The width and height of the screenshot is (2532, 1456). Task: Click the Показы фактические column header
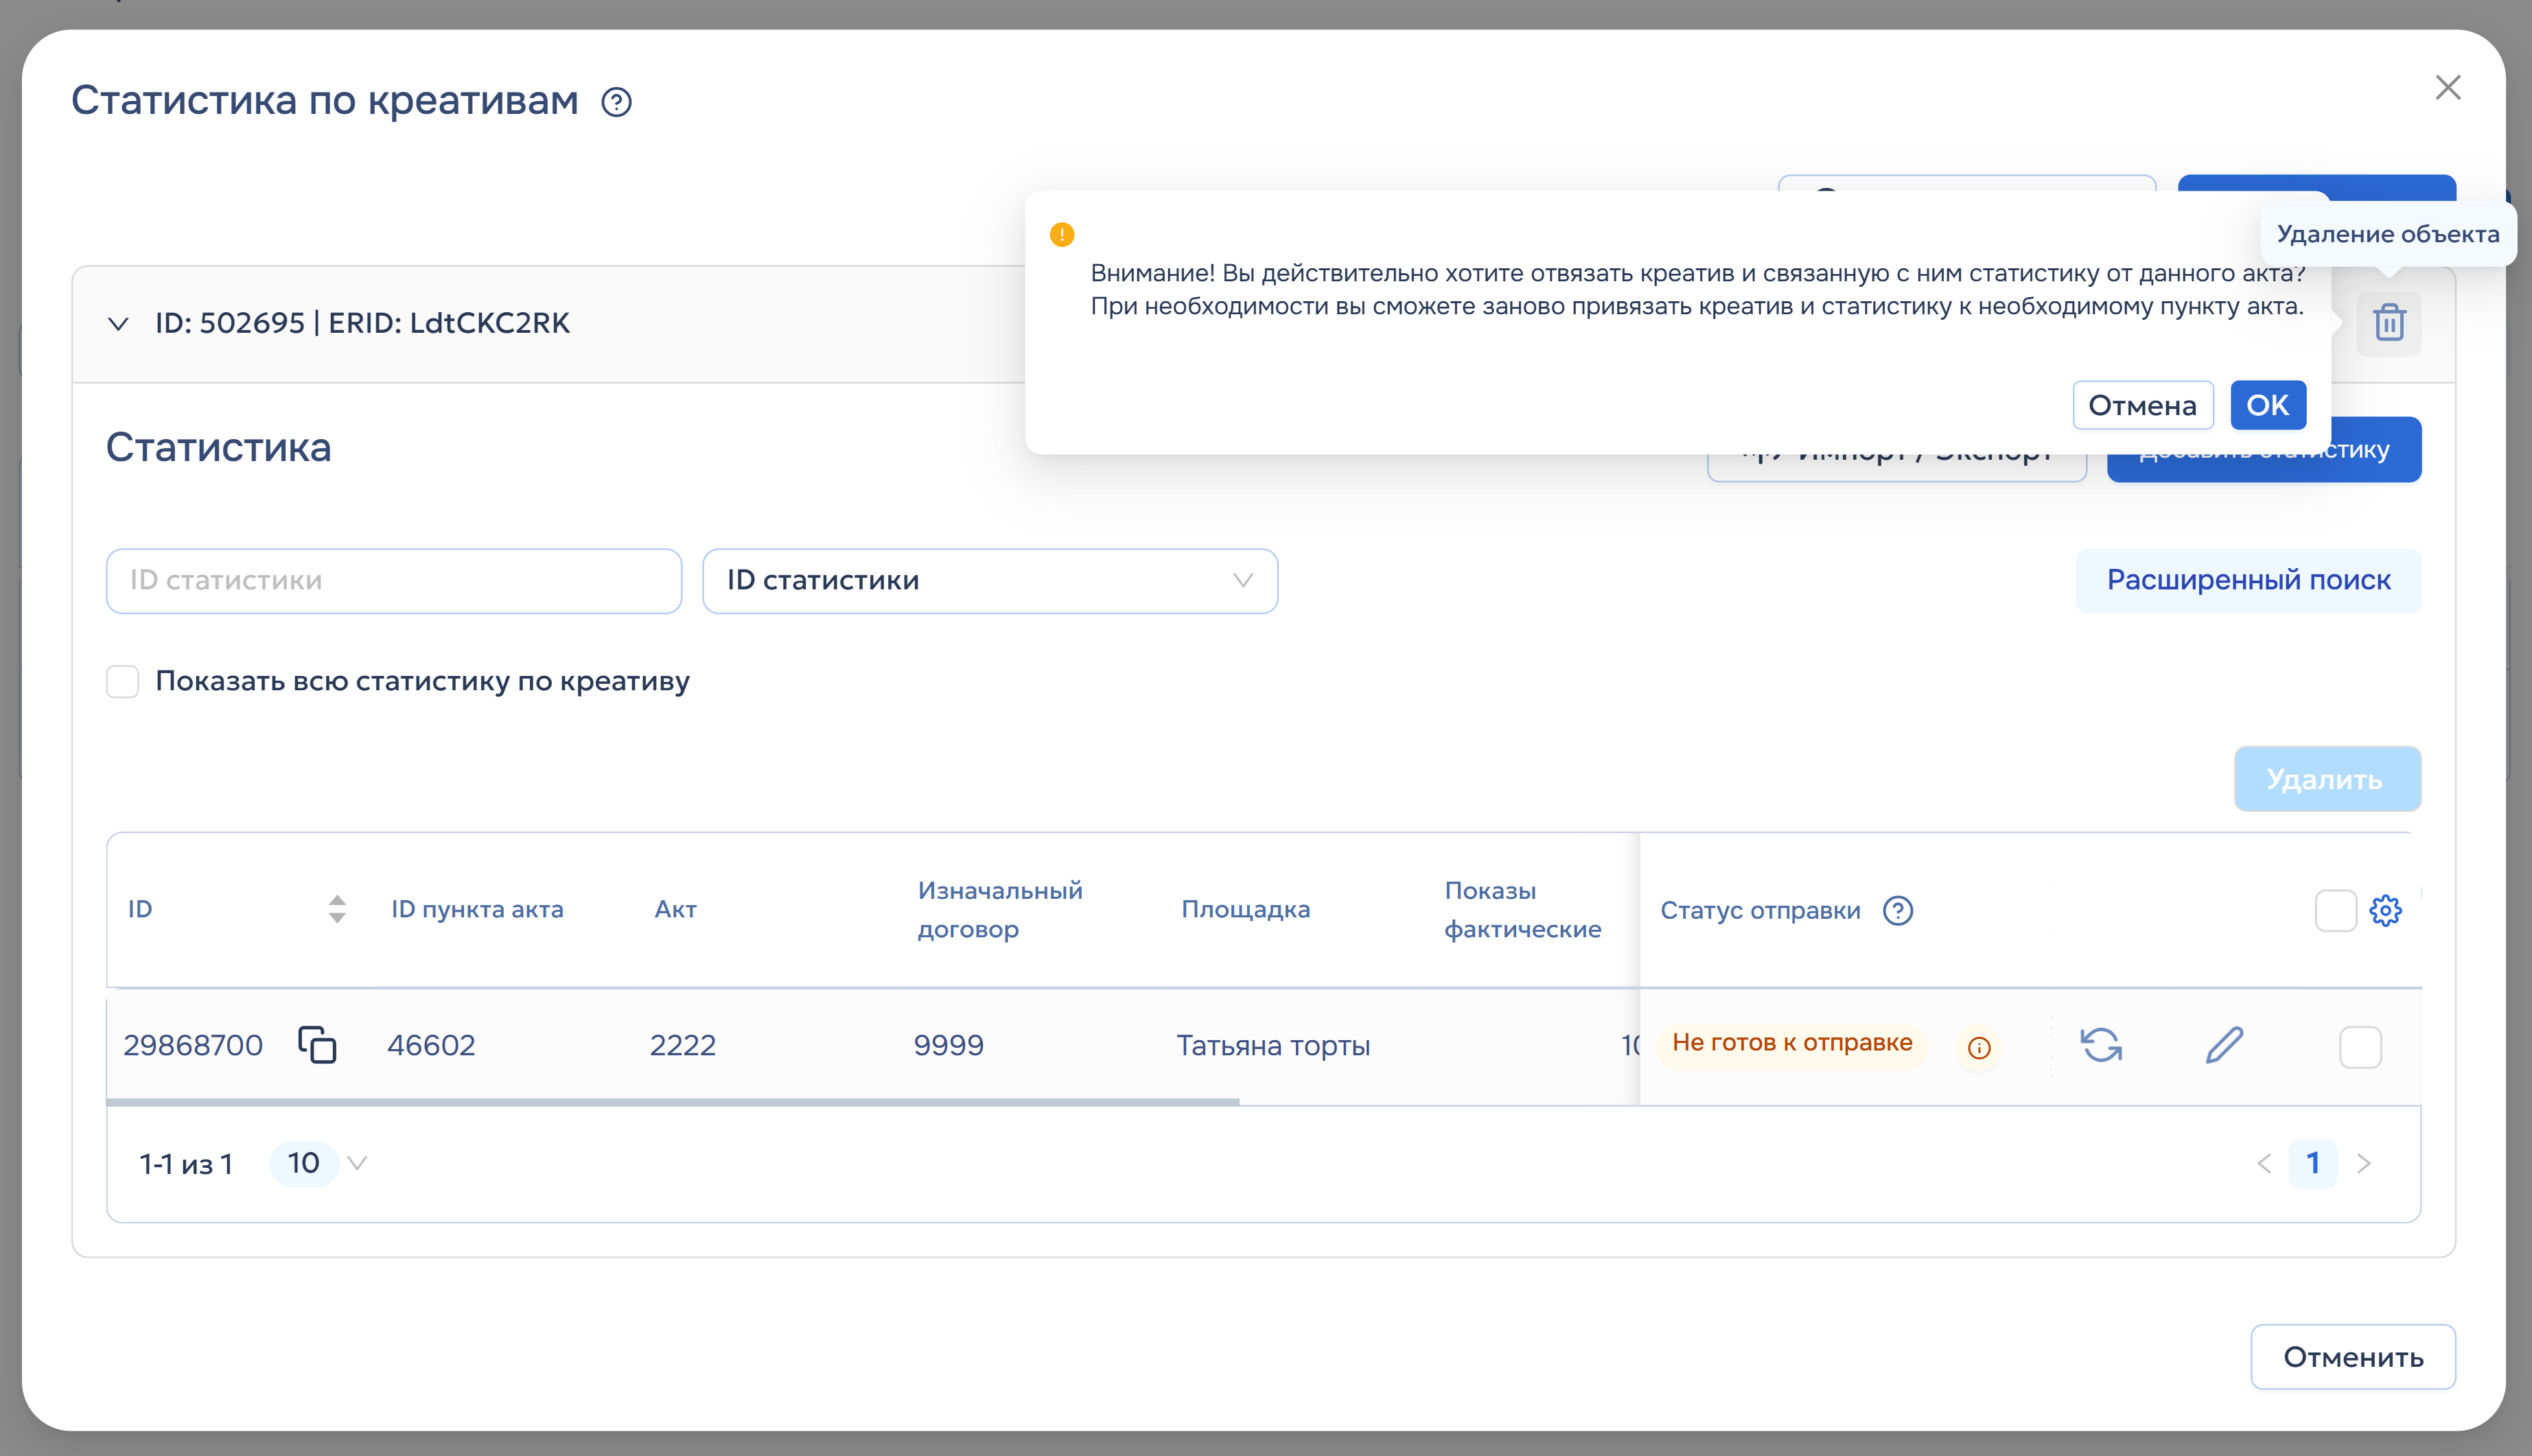(1522, 910)
